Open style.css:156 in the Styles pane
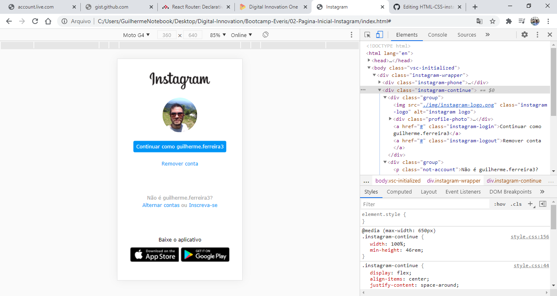 (x=530, y=236)
